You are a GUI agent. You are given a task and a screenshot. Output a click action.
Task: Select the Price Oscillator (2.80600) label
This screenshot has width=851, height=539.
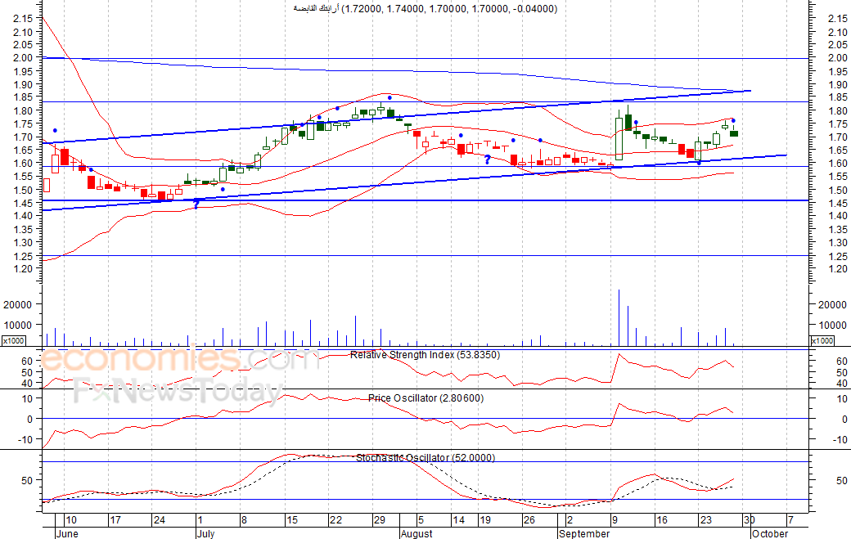[x=425, y=398]
